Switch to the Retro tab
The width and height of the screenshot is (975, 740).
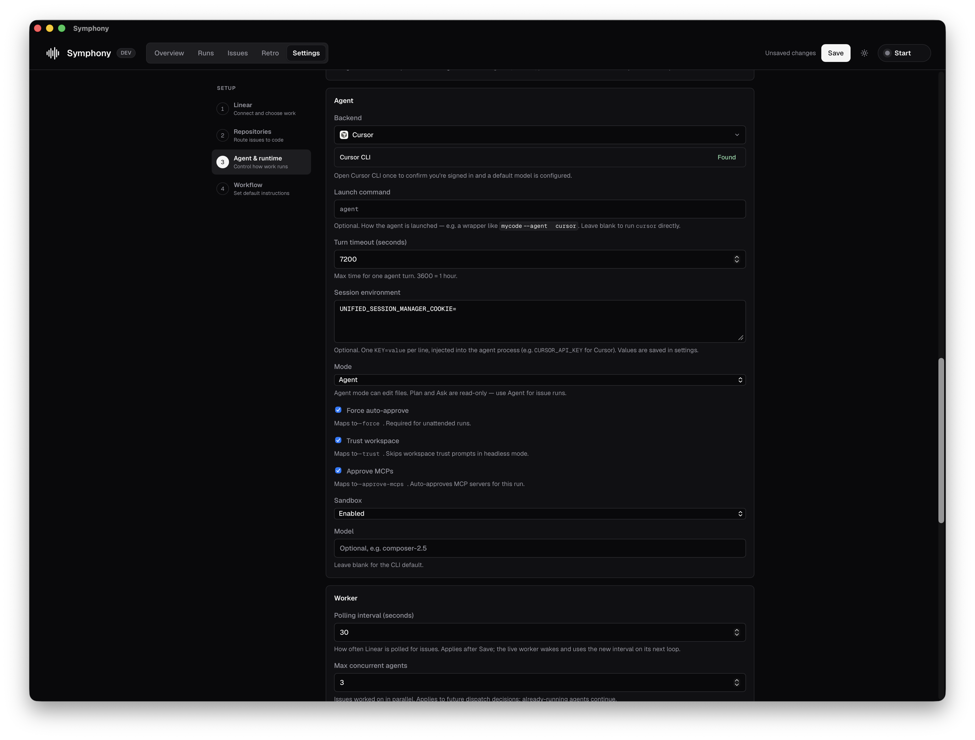click(270, 53)
